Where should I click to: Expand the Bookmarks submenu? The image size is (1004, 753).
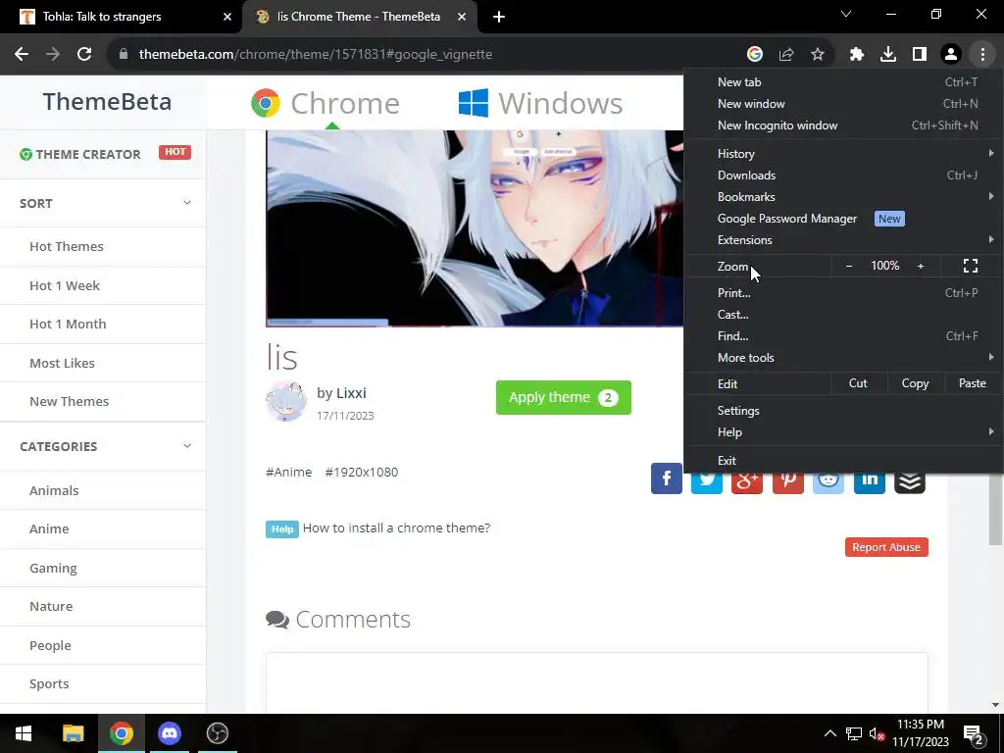pyautogui.click(x=844, y=196)
